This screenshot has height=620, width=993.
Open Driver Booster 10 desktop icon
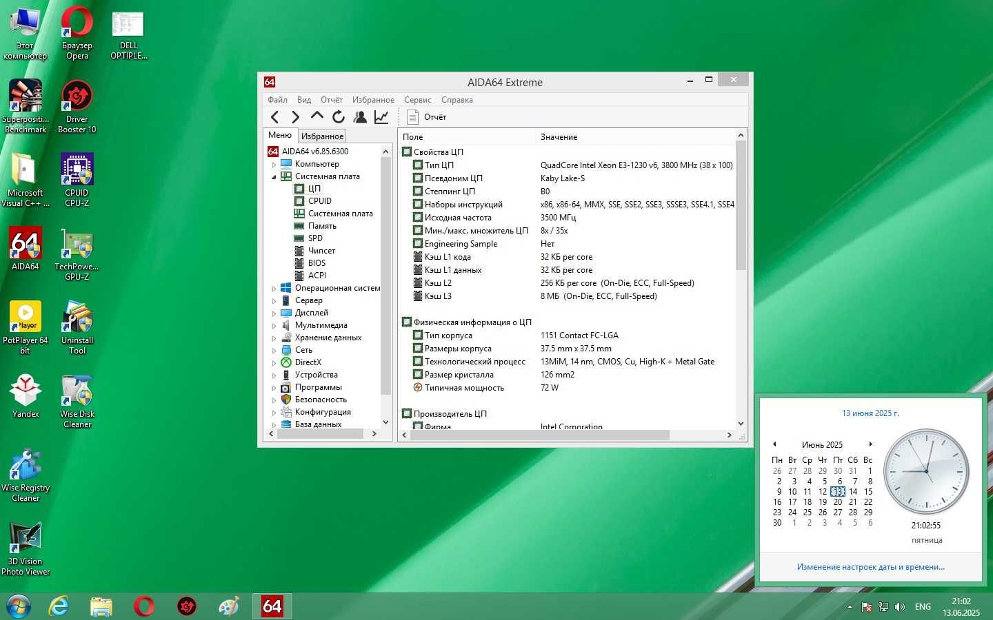coord(77,107)
